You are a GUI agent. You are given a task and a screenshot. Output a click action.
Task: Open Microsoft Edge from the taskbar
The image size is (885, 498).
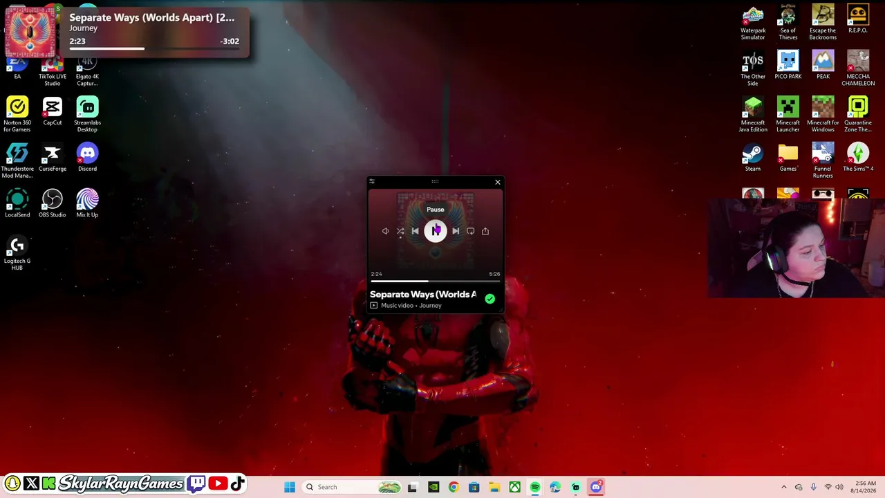coord(555,487)
